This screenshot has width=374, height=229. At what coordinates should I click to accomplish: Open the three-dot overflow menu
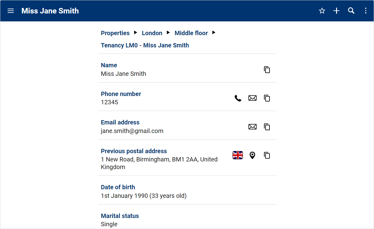coord(366,11)
